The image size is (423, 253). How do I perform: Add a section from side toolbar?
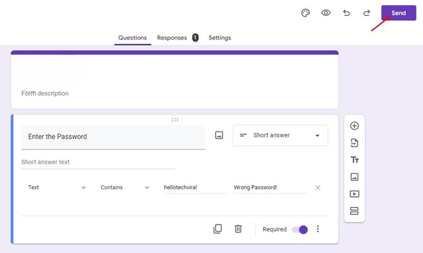(x=354, y=211)
